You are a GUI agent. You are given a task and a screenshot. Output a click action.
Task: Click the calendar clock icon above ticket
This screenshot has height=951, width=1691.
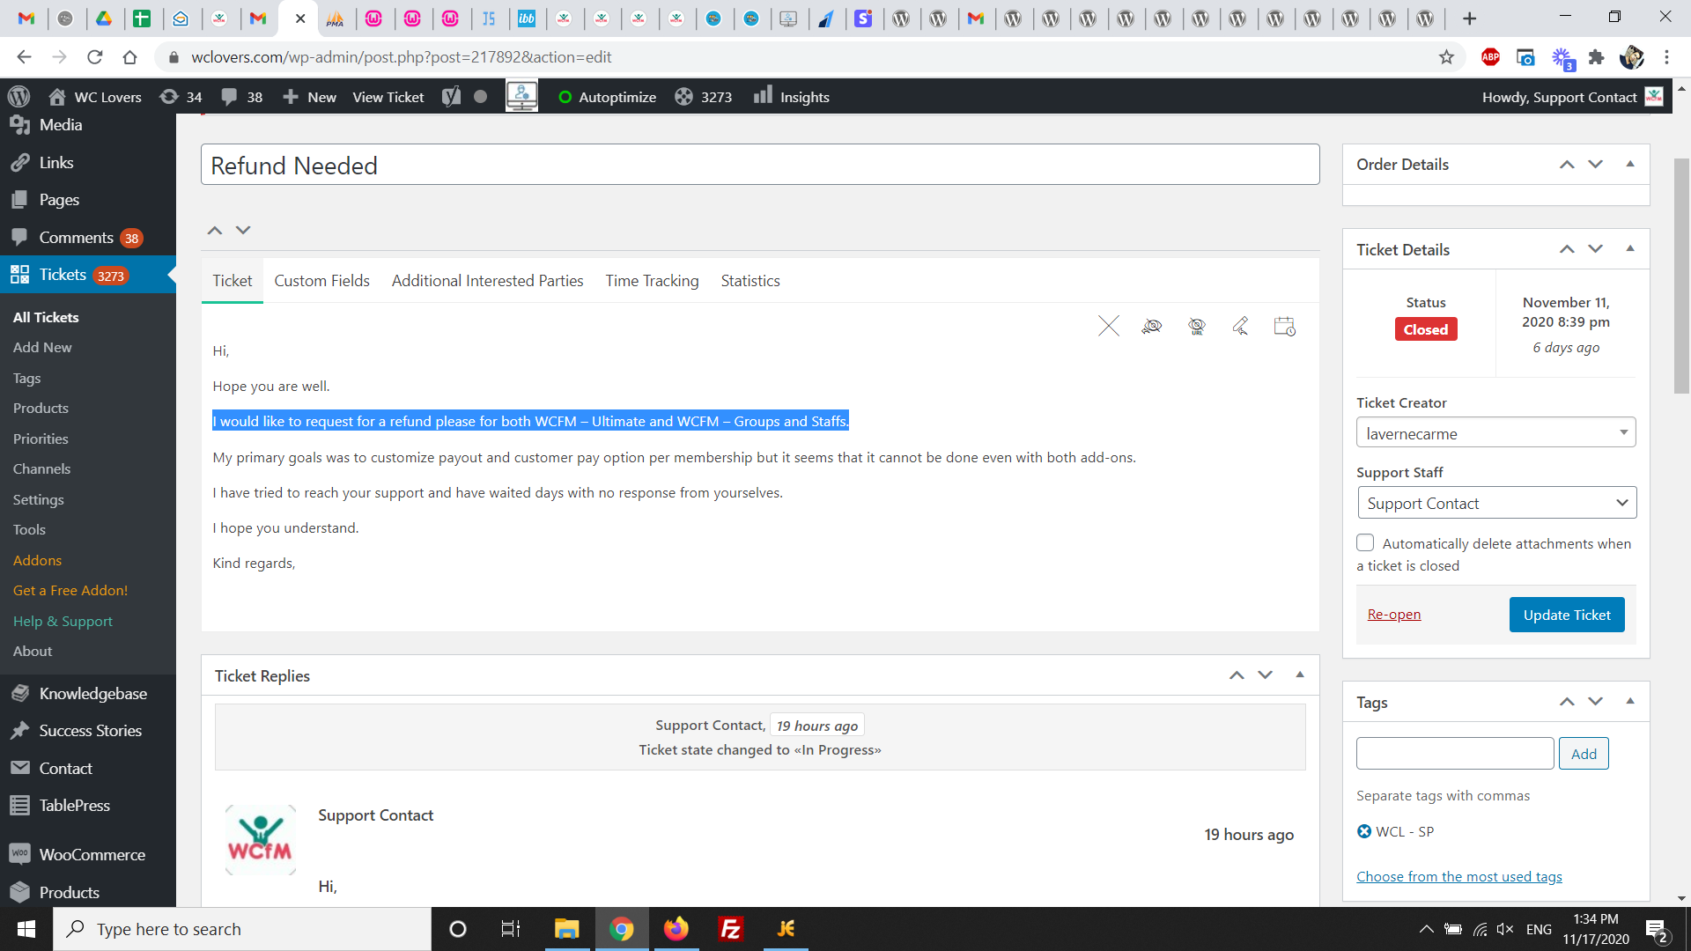click(1285, 327)
